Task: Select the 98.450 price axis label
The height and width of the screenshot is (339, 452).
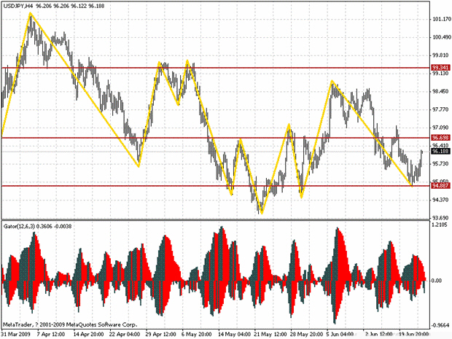Action: (x=441, y=91)
